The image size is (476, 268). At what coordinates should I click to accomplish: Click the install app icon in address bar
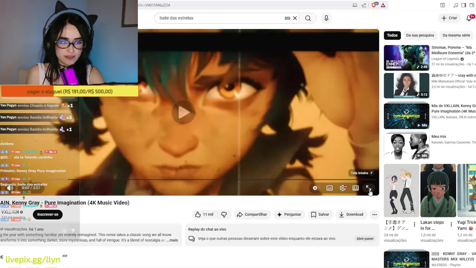355,5
